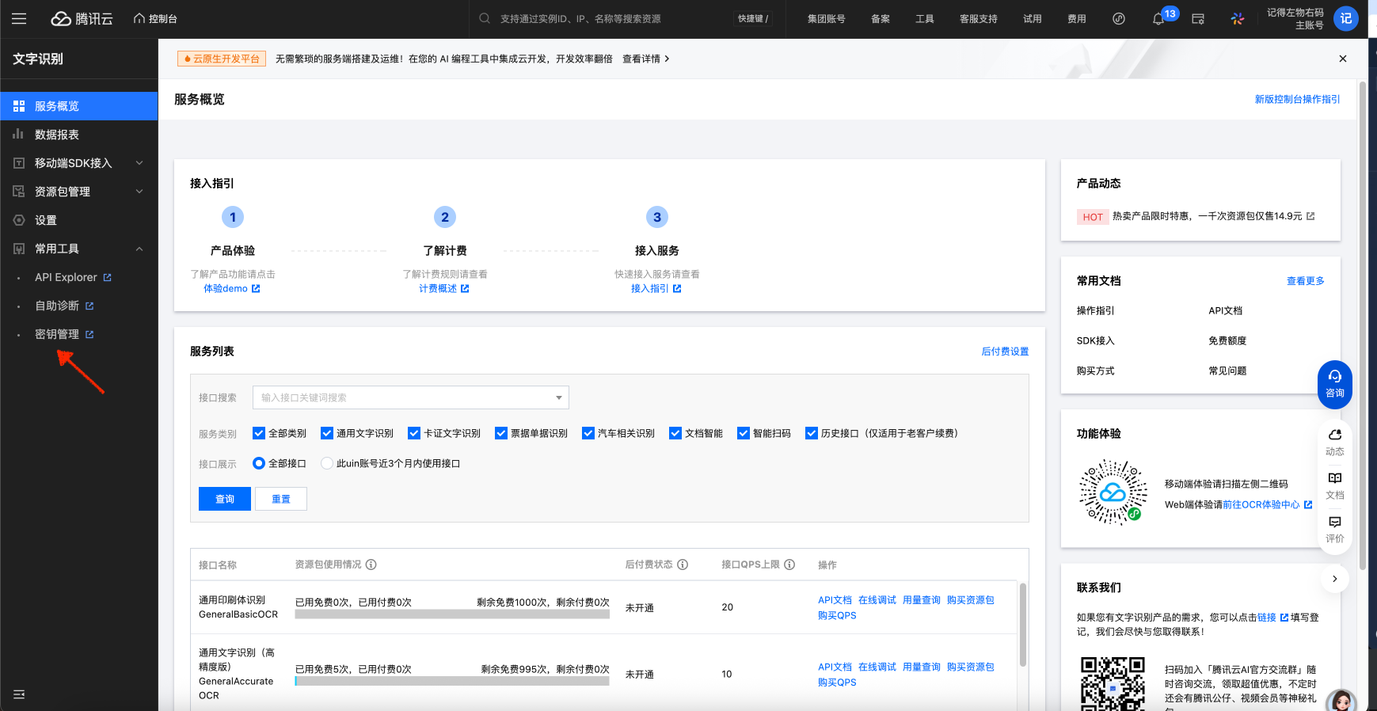Image resolution: width=1377 pixels, height=711 pixels.
Task: Open the 体验demo link
Action: click(x=232, y=289)
